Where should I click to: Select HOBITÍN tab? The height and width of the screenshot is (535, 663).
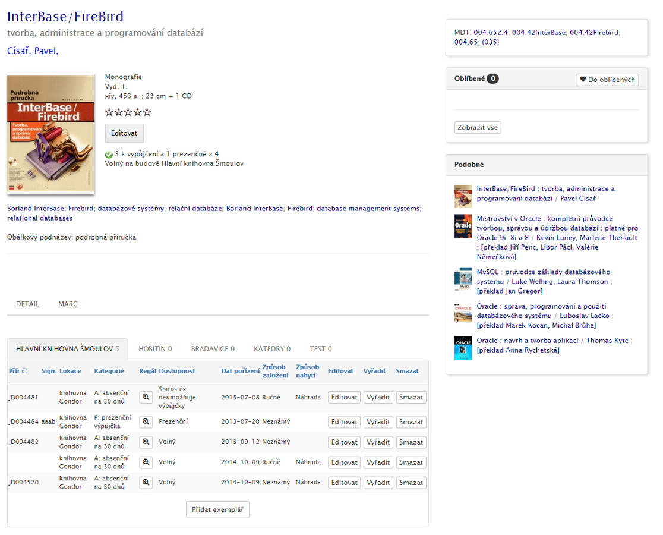(x=155, y=349)
